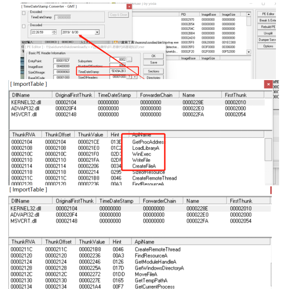Select the process with PID 00002970
This screenshot has height=289, width=288.
click(187, 19)
